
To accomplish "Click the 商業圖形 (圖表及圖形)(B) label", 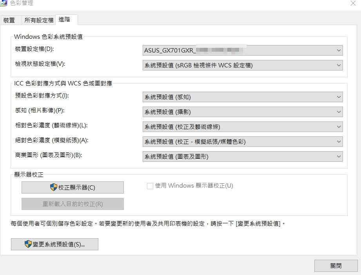I will tap(49, 155).
